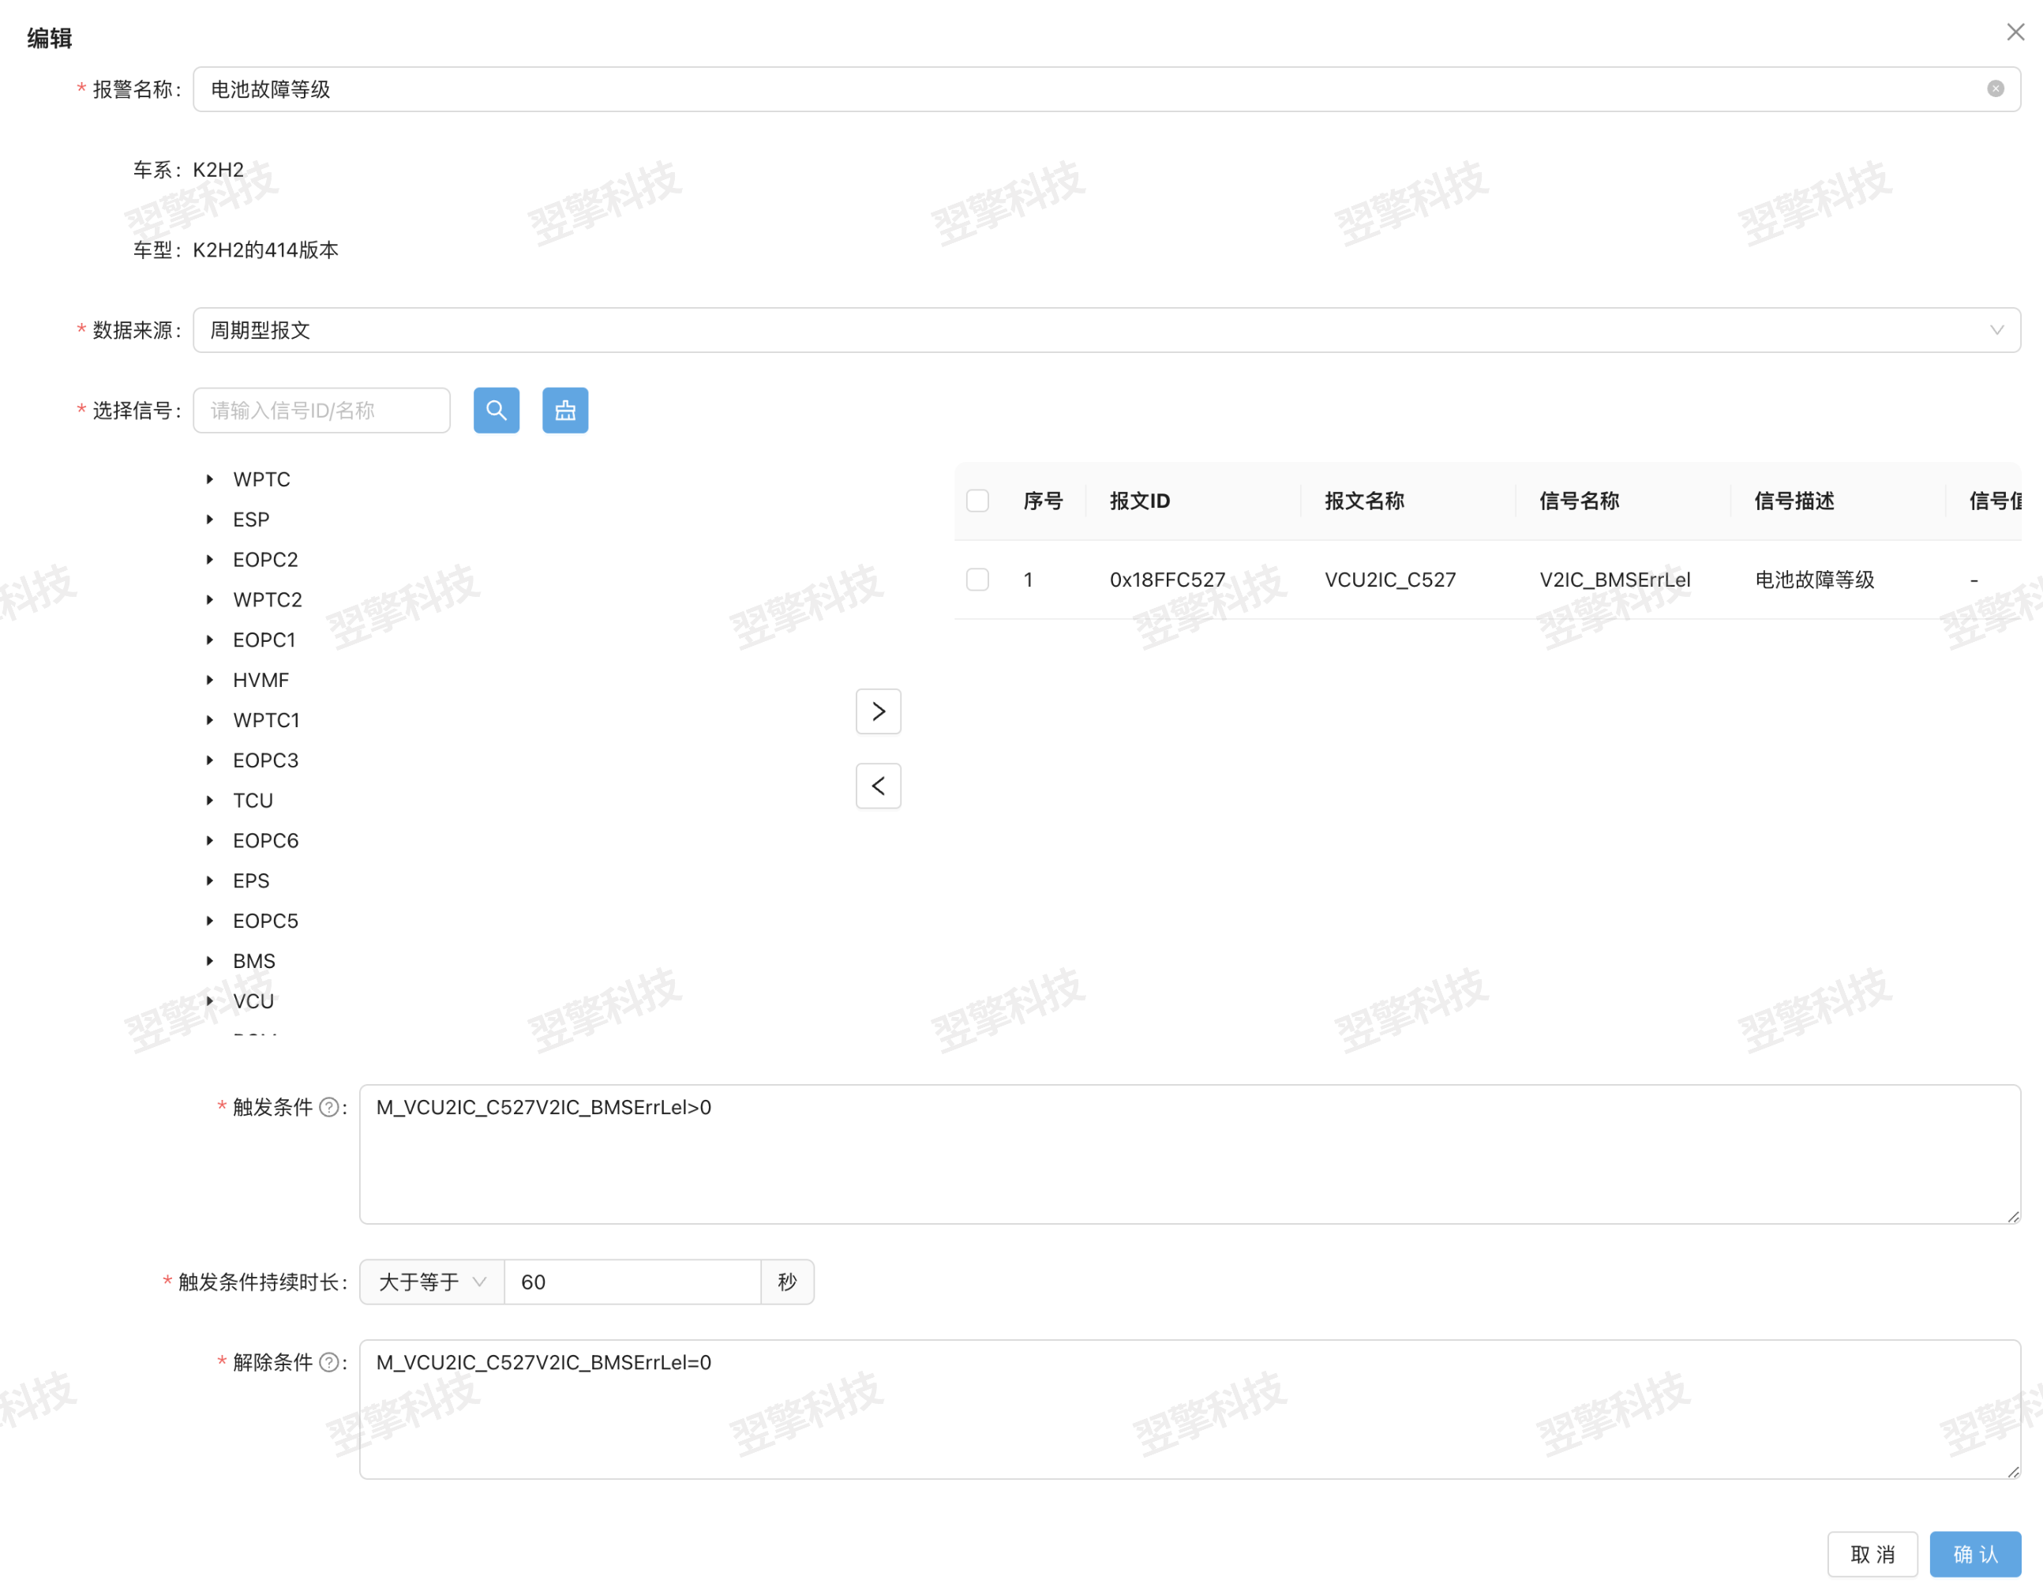Viewport: 2043px width, 1595px height.
Task: Select the EOPC2 tree item
Action: click(x=264, y=559)
